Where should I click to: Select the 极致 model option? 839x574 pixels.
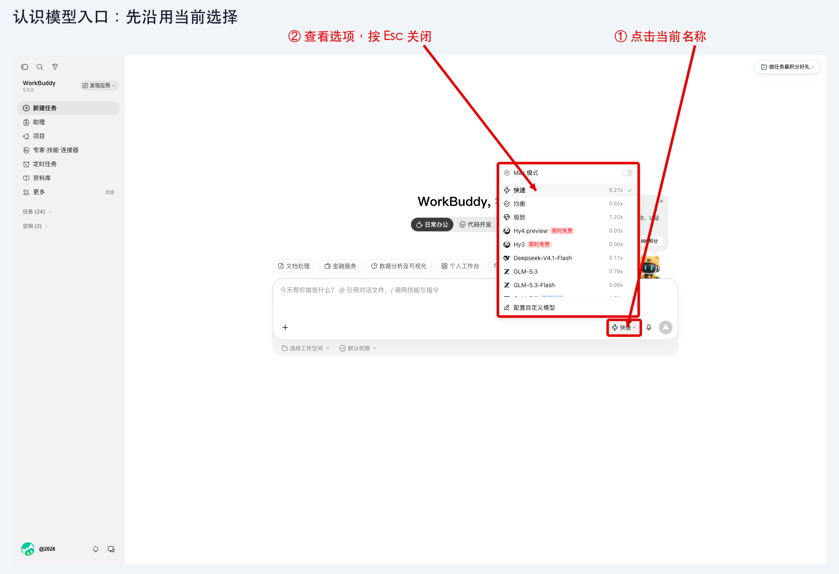pyautogui.click(x=568, y=217)
